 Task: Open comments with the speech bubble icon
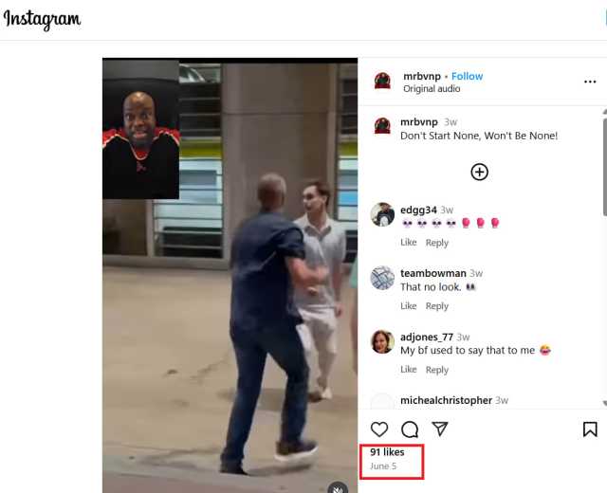[410, 429]
